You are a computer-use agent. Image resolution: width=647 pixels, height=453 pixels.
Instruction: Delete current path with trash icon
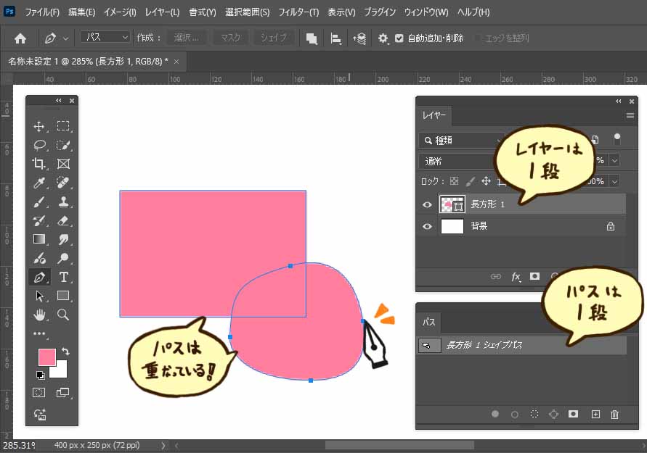(615, 415)
